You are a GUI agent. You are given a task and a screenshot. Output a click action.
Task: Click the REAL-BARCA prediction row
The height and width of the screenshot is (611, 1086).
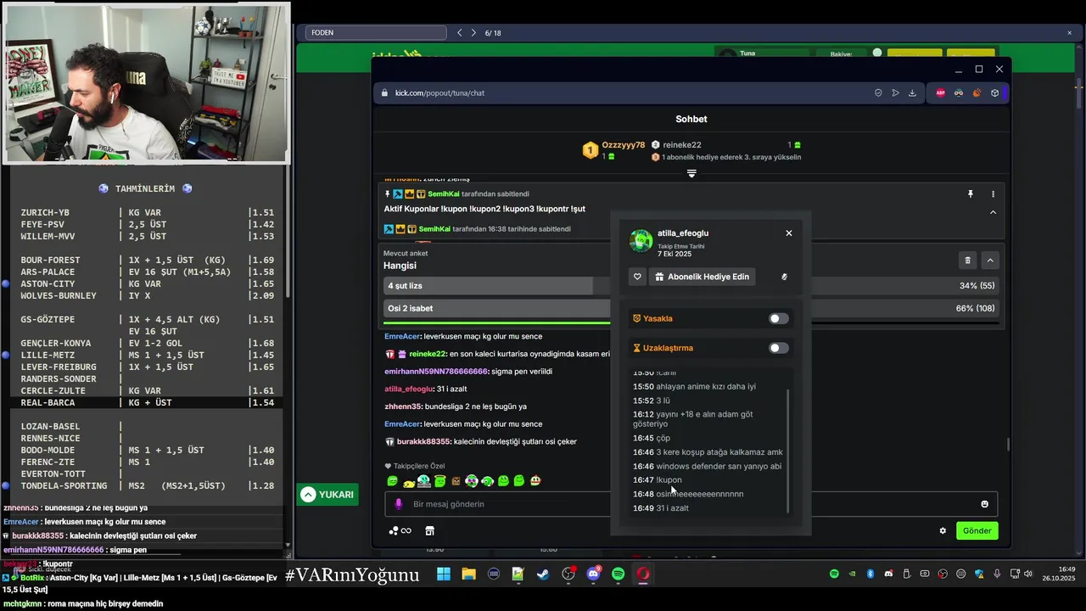tap(147, 402)
